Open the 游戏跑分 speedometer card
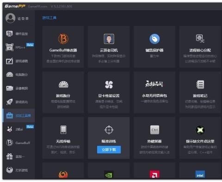This screenshot has height=182, width=222. (63, 92)
